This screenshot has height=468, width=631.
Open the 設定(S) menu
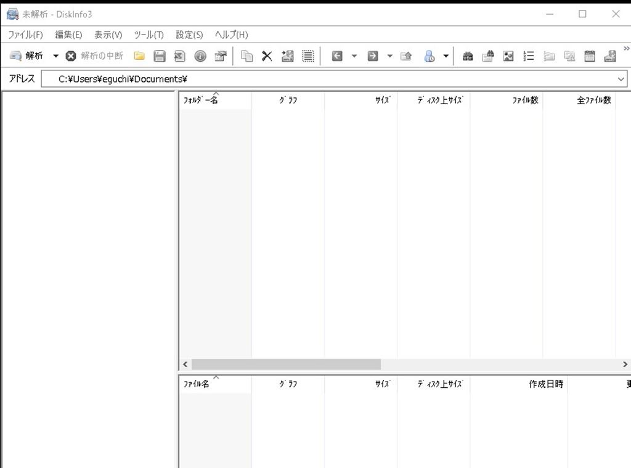pos(189,35)
